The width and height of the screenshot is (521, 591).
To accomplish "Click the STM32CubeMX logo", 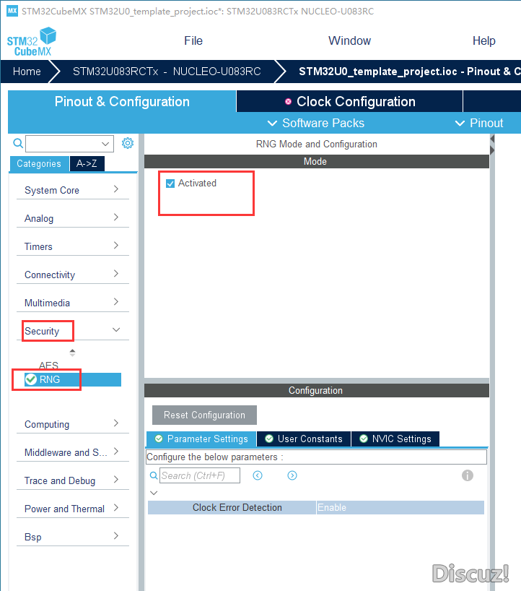I will [31, 42].
